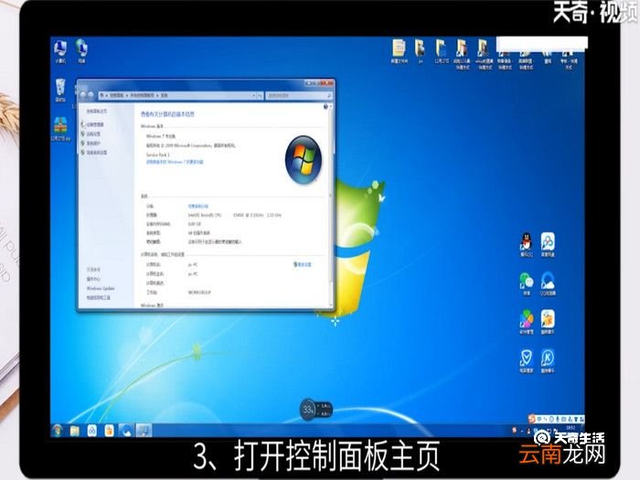Open 控制面板主页 in the left pane

click(97, 111)
